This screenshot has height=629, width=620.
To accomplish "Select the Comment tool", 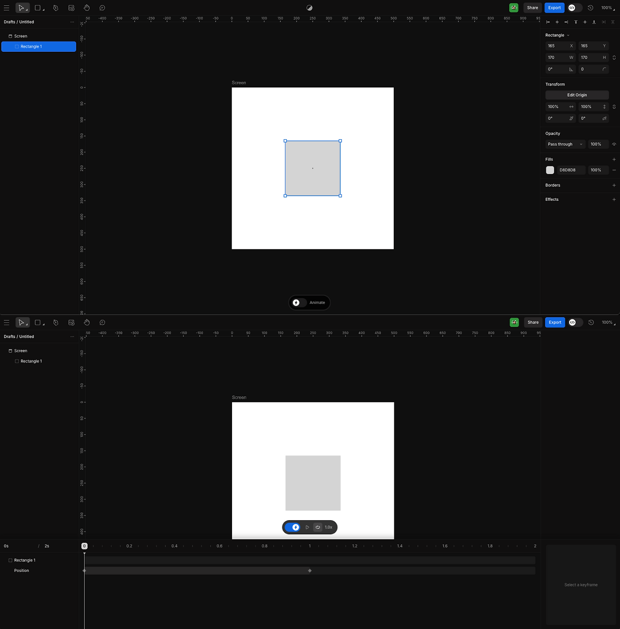I will [102, 8].
